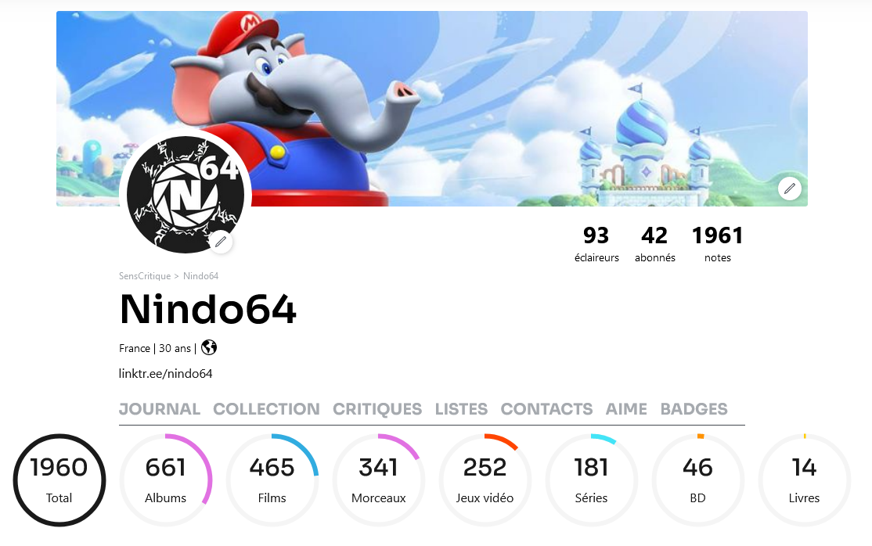Viewport: 872px width, 546px height.
Task: Switch to the COLLECTION tab
Action: coord(266,408)
